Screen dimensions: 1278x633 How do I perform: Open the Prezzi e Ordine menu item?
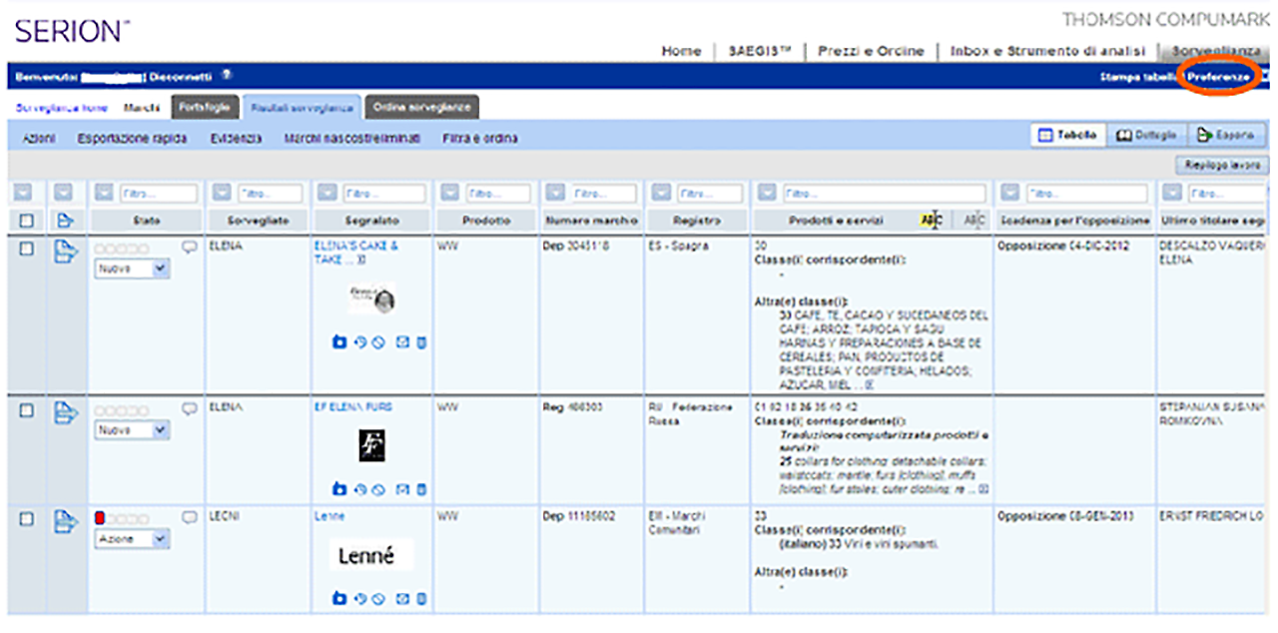872,51
